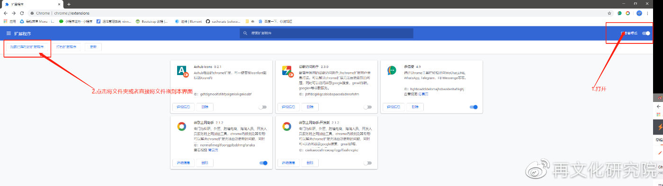663x186 pixels.
Task: Enable the 谷歌访问助手 extension toggle
Action: [368, 107]
